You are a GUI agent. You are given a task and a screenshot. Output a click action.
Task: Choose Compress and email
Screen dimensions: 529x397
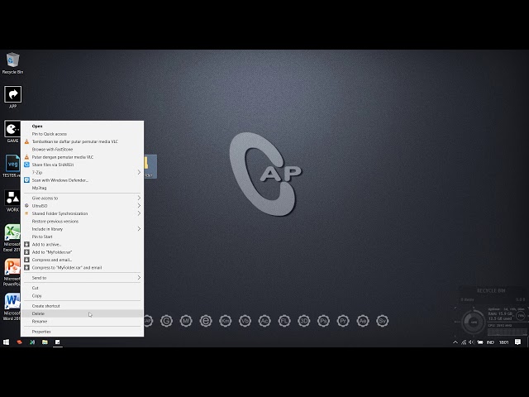coord(83,260)
